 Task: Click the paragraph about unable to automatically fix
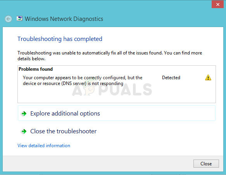click(x=110, y=56)
